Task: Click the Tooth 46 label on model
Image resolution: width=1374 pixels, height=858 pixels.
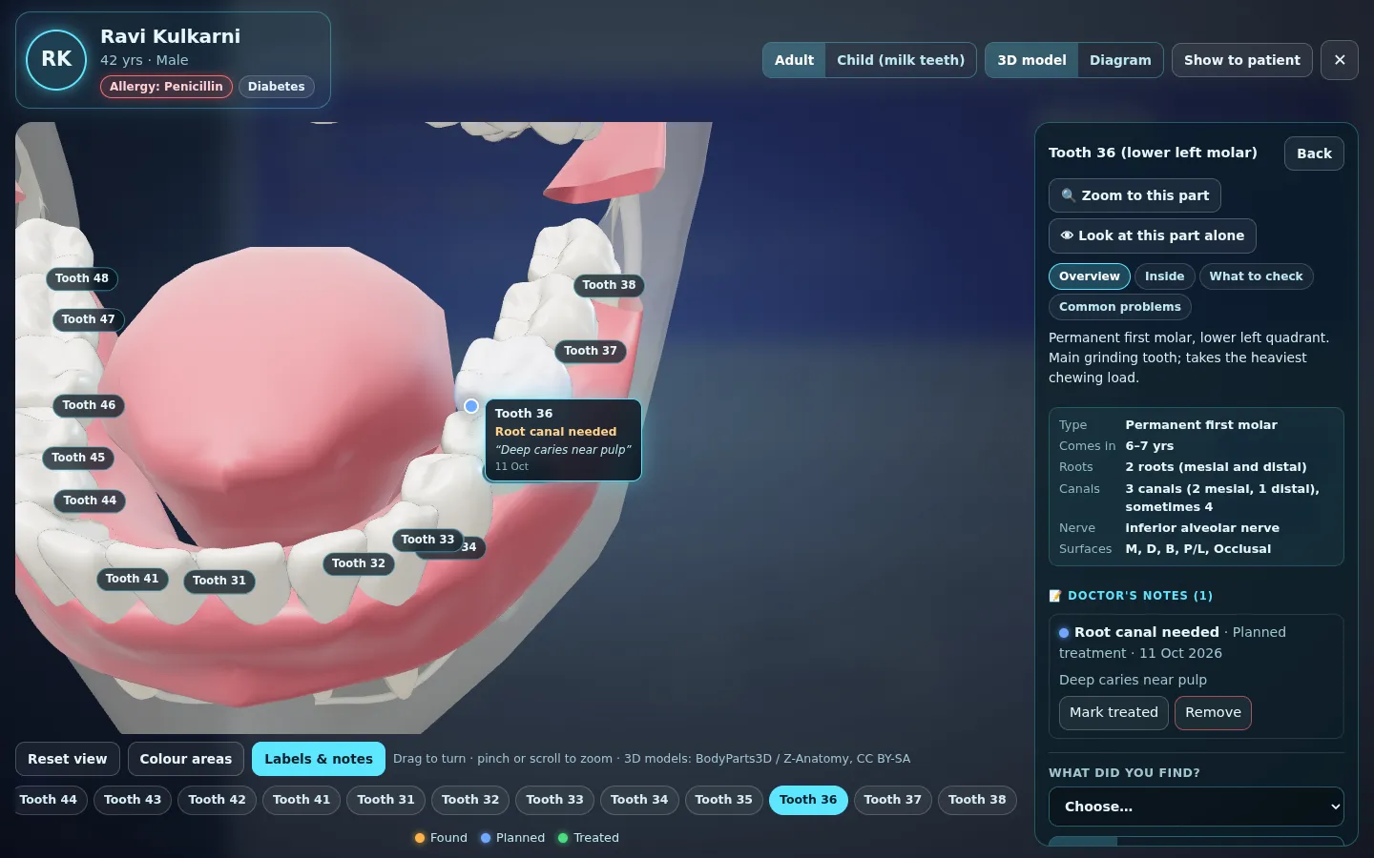Action: pyautogui.click(x=89, y=405)
